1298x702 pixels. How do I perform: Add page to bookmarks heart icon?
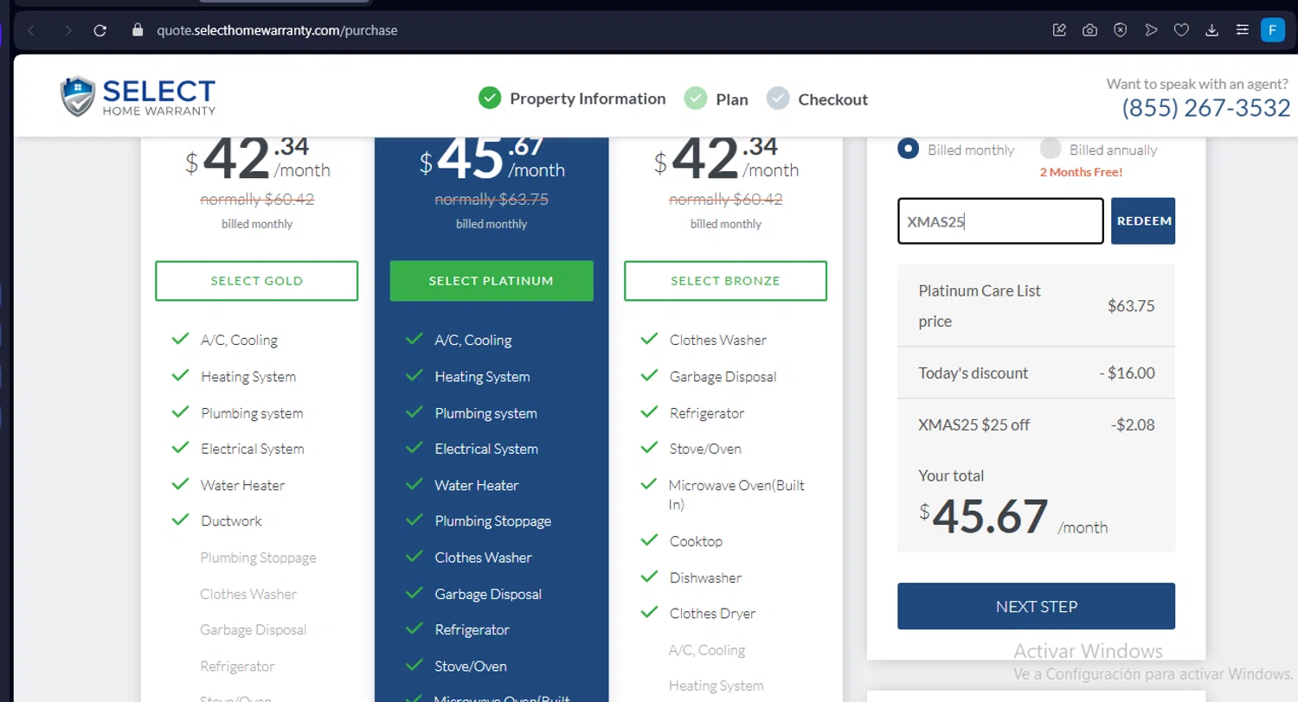(x=1181, y=30)
